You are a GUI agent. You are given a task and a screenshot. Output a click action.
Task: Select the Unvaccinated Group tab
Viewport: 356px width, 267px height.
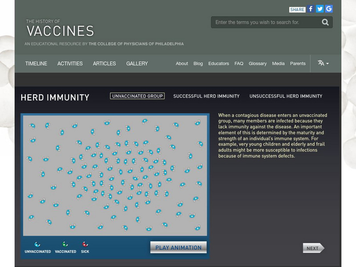137,95
